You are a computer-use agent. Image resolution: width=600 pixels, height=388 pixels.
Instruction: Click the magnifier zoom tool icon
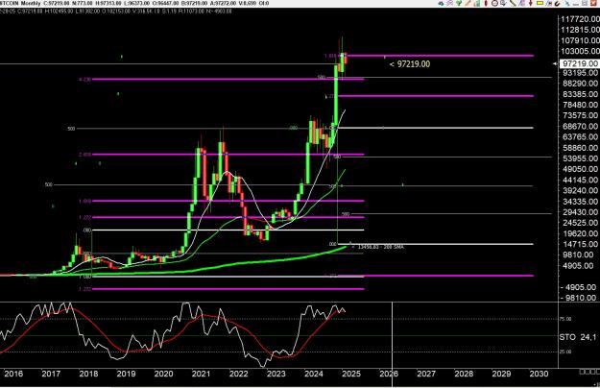[x=504, y=3]
